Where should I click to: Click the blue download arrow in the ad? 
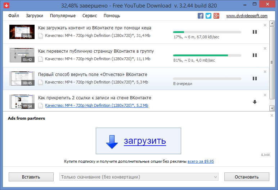coord(112,142)
